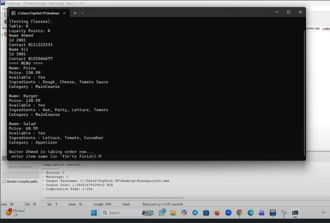Open a new terminal tab with plus button
This screenshot has height=223, width=330.
pos(75,13)
